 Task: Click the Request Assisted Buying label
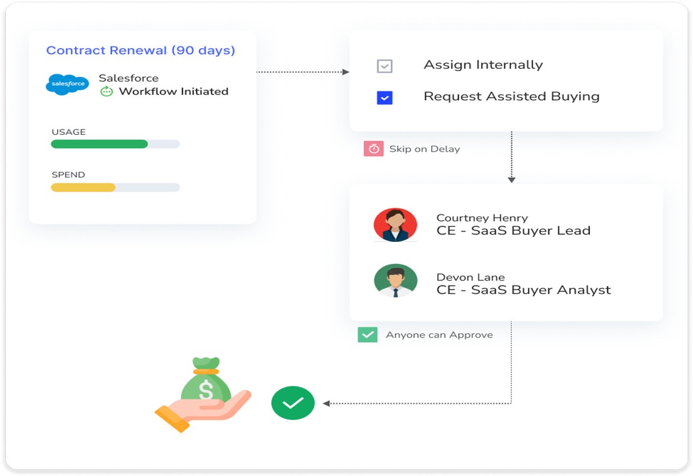511,96
